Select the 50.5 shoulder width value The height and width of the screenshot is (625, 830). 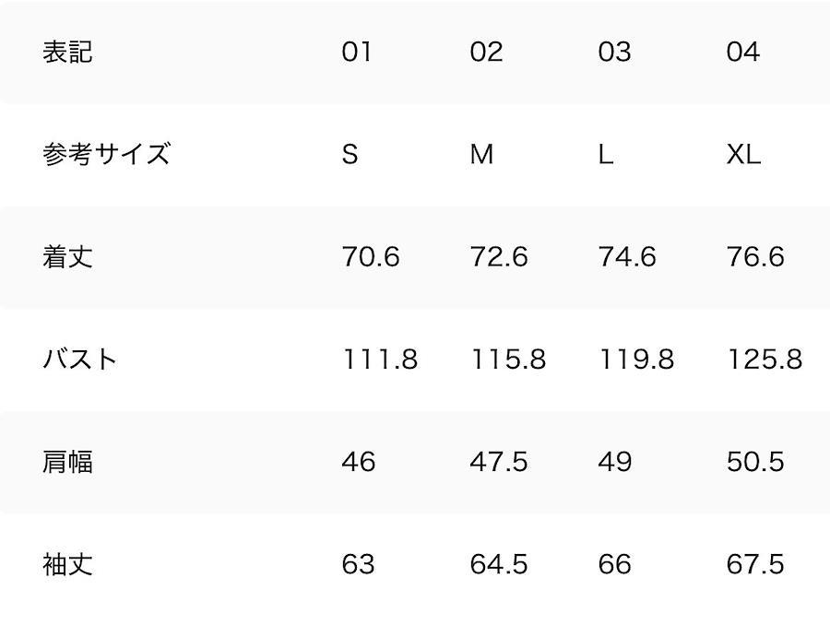pos(754,461)
